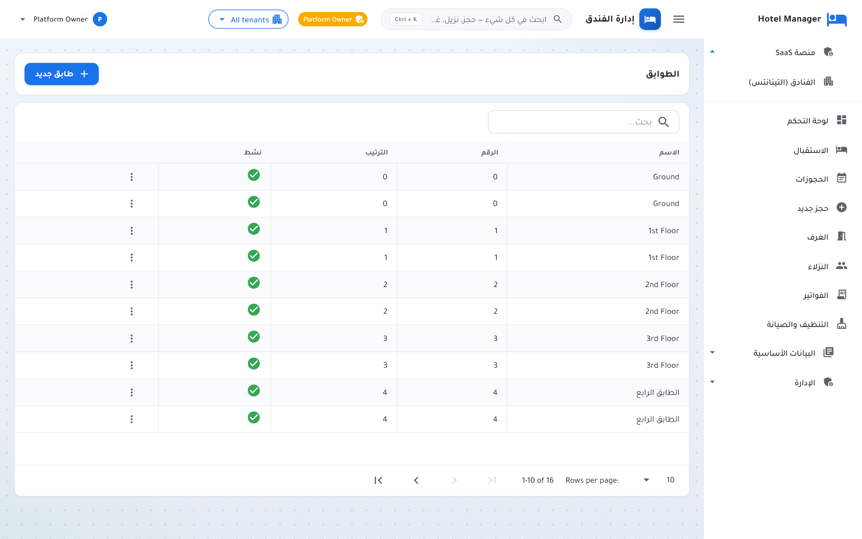Sort by الاسم column header
This screenshot has width=862, height=539.
(669, 152)
